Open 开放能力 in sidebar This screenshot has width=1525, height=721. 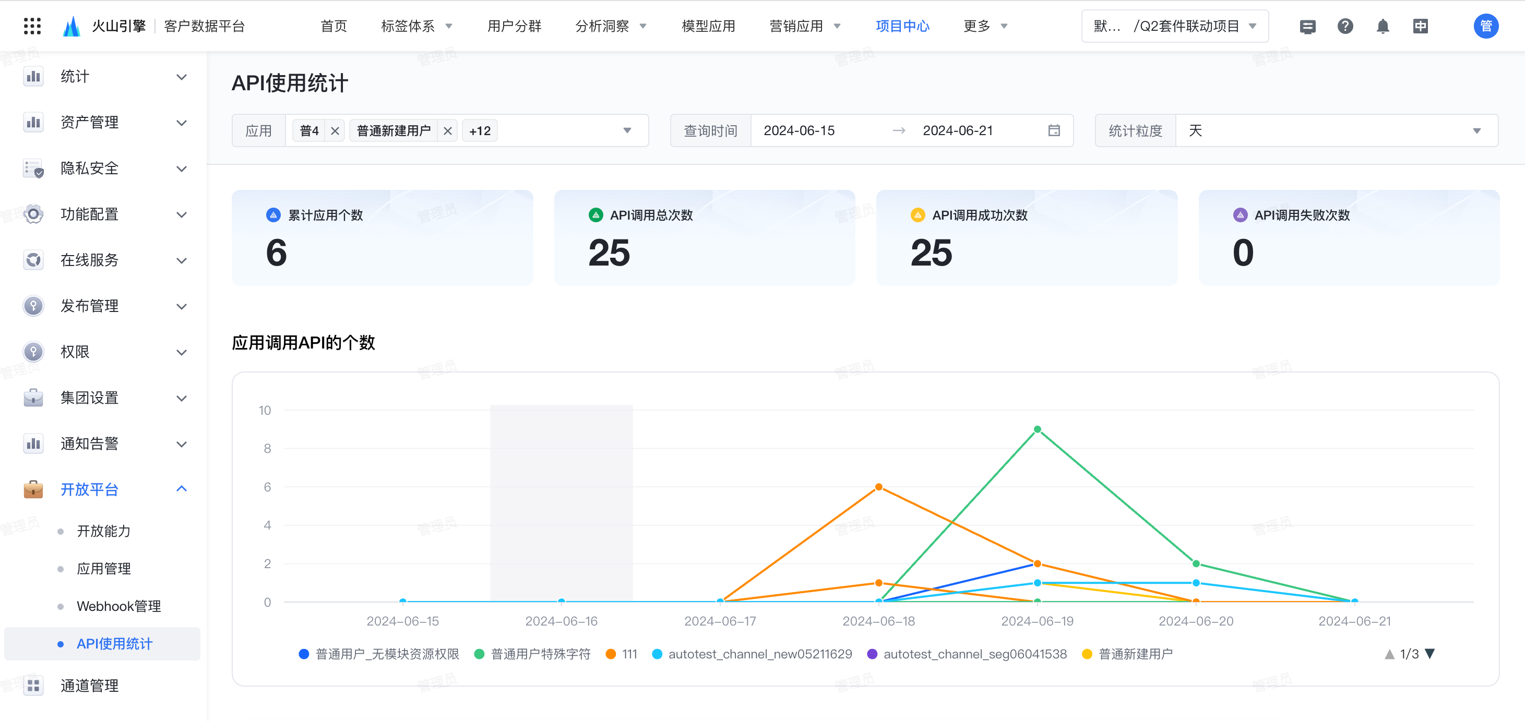point(104,531)
